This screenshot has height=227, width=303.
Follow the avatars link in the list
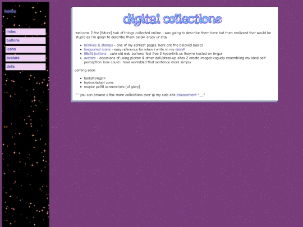(90, 58)
